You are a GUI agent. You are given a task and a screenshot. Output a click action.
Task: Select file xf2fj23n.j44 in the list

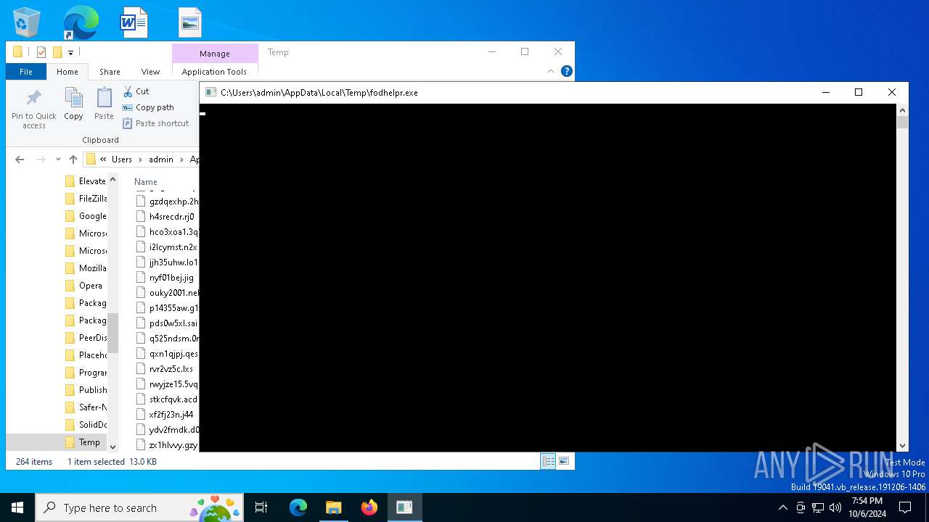[x=171, y=415]
